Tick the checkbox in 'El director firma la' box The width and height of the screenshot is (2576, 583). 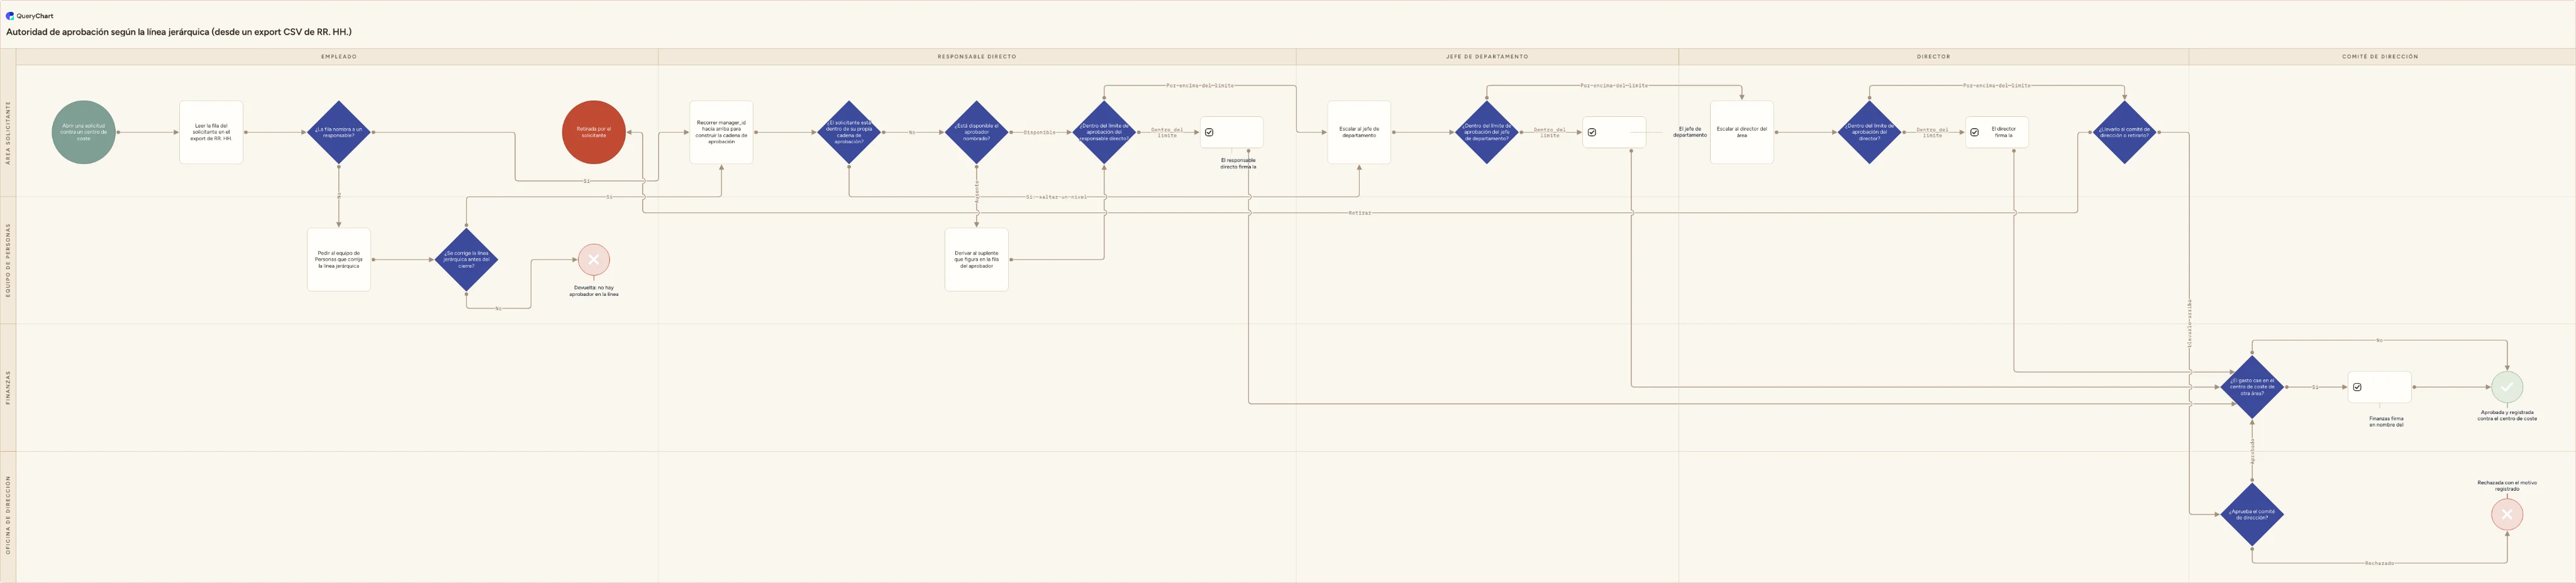tap(1974, 133)
